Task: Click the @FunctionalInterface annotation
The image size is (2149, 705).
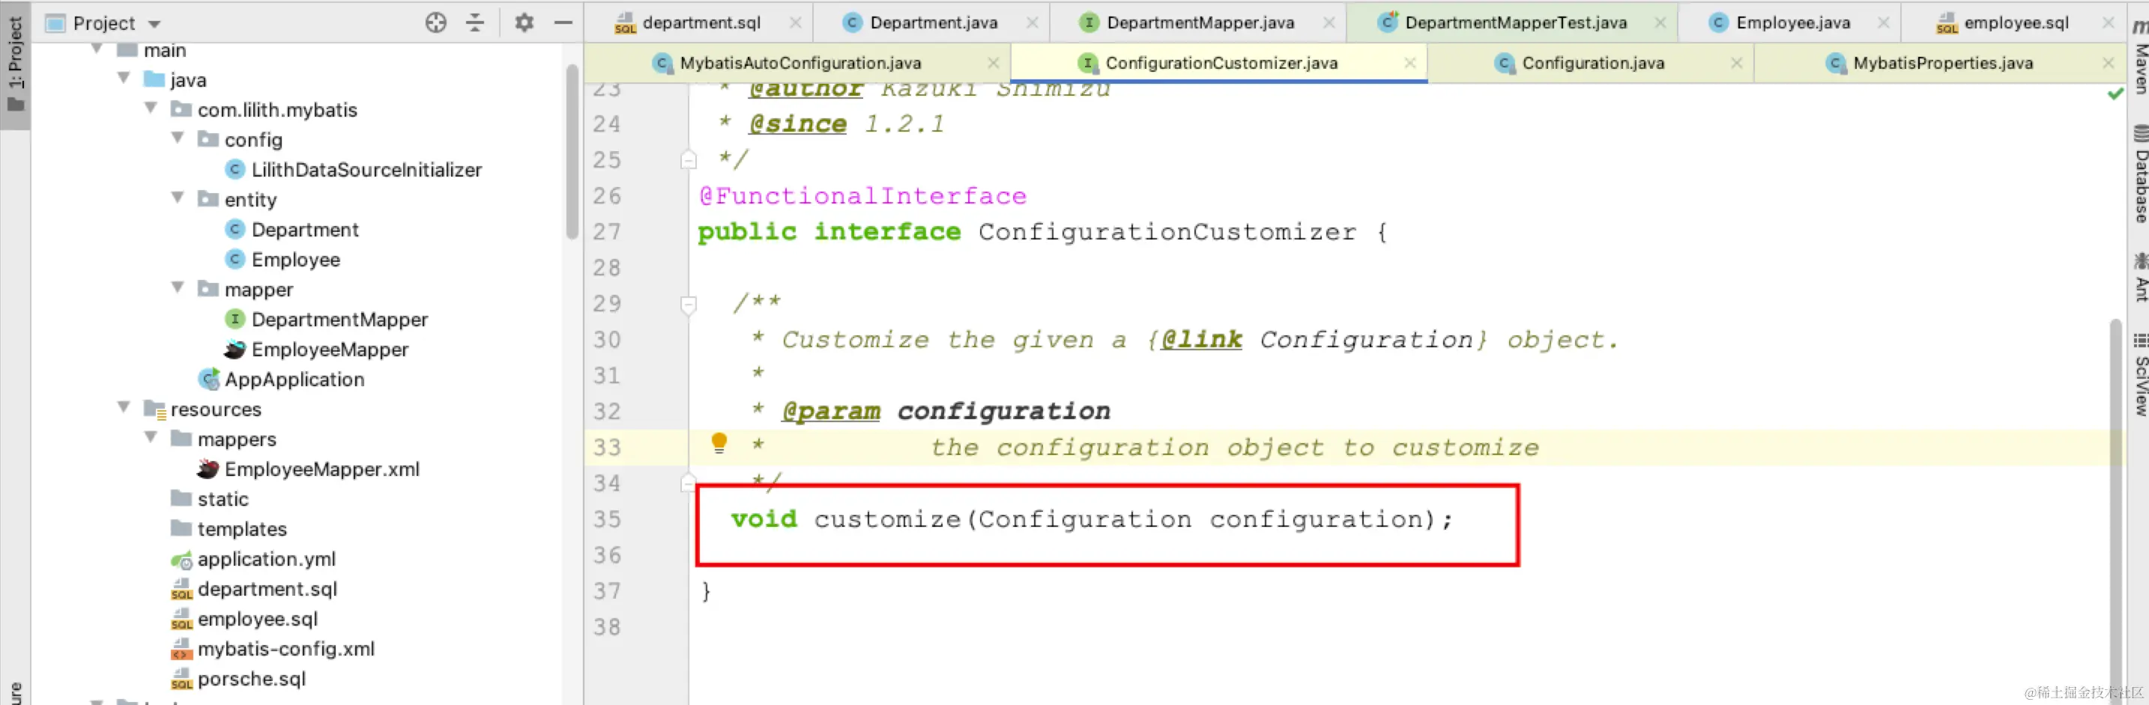Action: pyautogui.click(x=862, y=197)
